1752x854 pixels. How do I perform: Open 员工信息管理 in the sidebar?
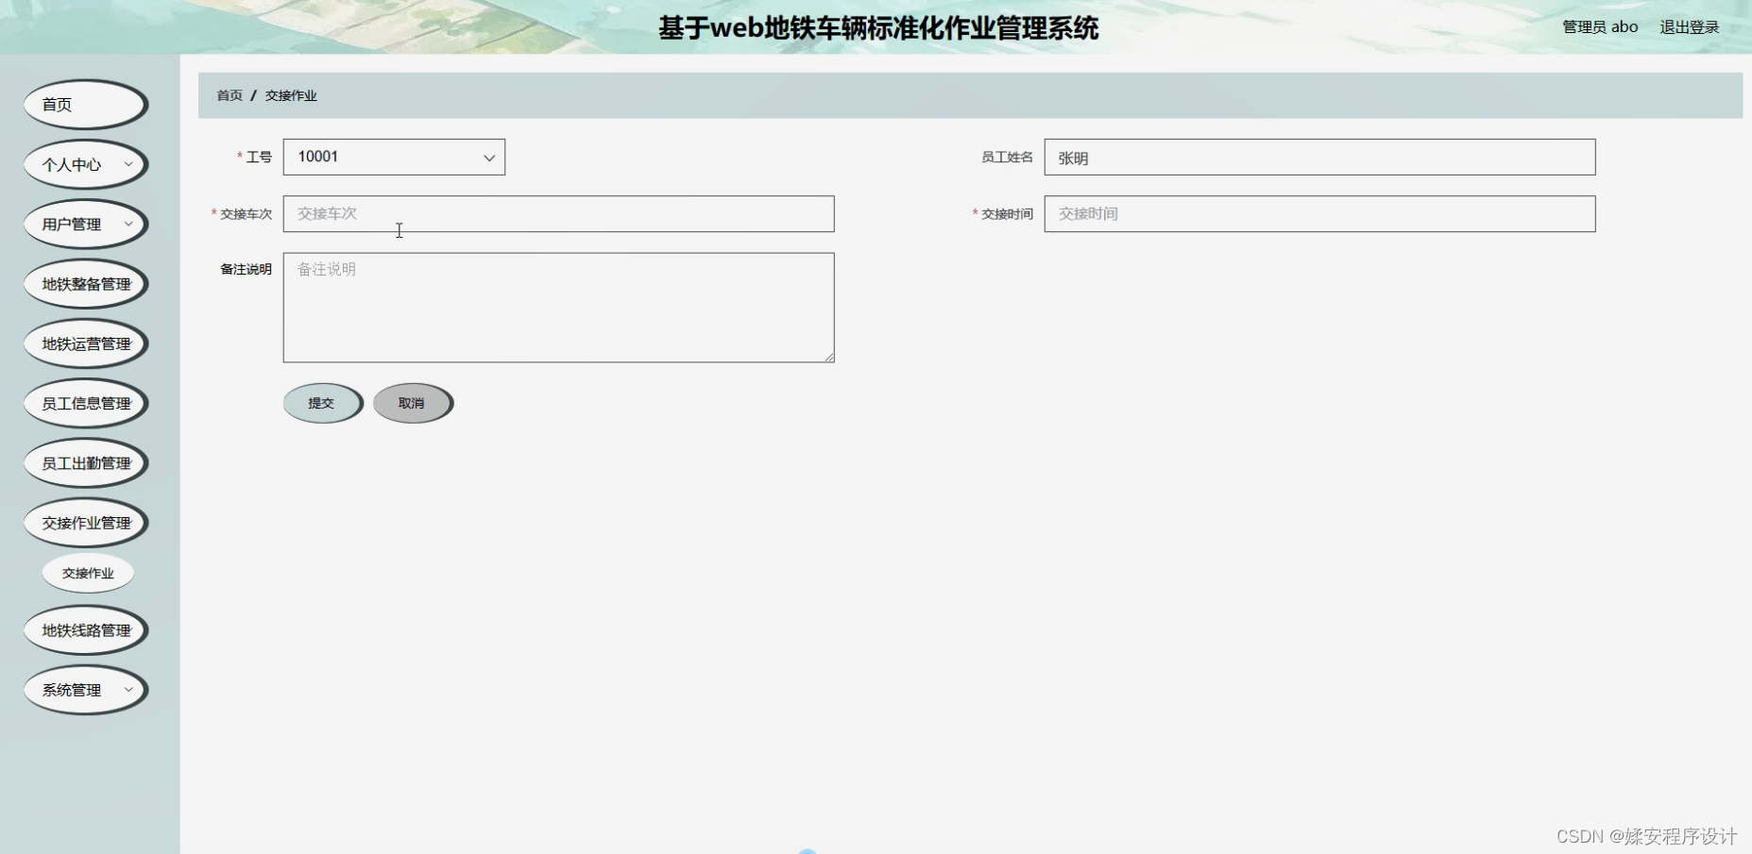click(x=86, y=403)
